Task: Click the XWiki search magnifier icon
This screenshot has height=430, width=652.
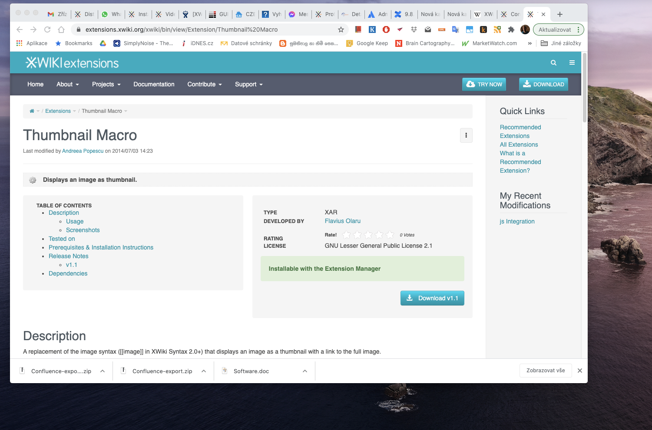Action: tap(553, 63)
